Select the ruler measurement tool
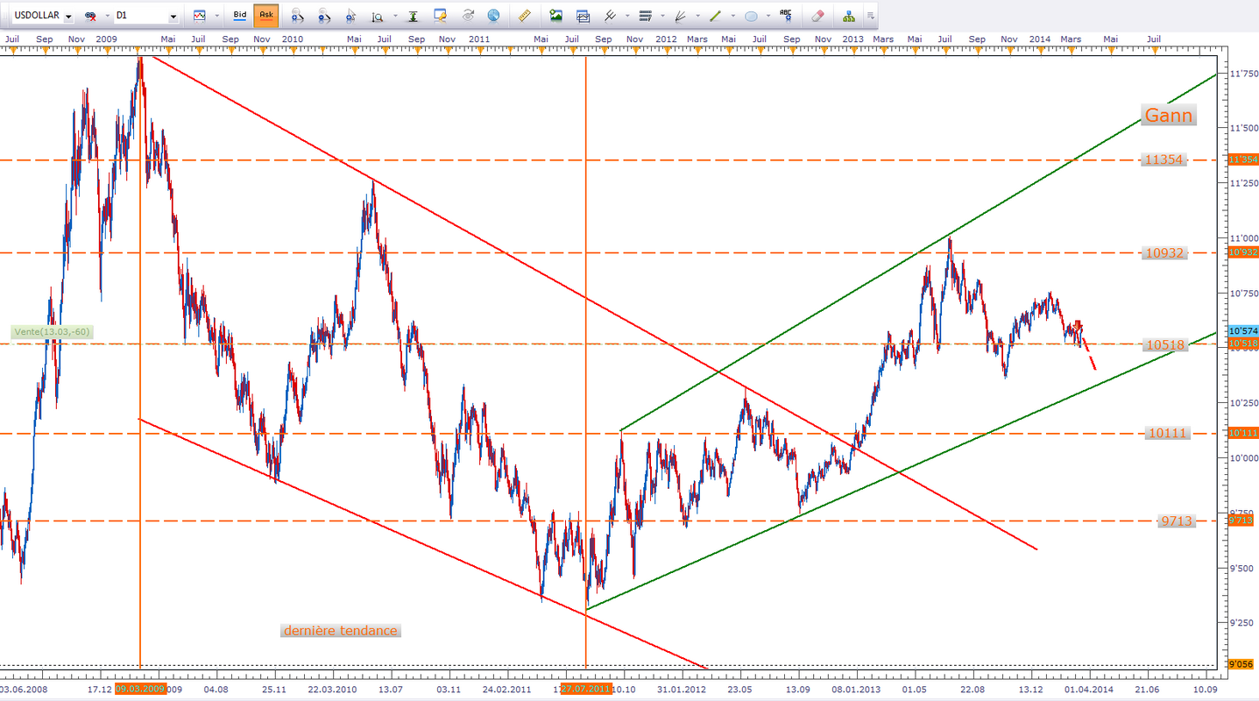The height and width of the screenshot is (701, 1259). pyautogui.click(x=525, y=16)
